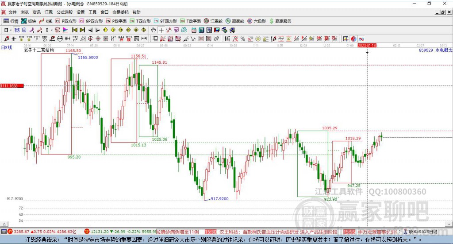453x244 pixels.
Task: Click the red 1111.1668 price label
Action: 12,86
